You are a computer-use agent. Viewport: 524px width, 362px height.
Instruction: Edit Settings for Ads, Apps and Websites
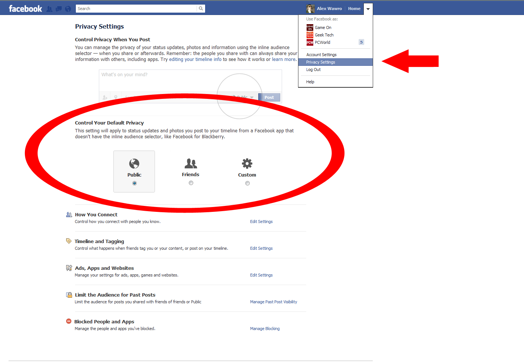pos(261,275)
